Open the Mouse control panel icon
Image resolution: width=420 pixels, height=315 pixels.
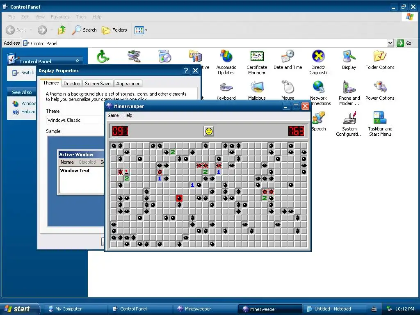pos(288,91)
